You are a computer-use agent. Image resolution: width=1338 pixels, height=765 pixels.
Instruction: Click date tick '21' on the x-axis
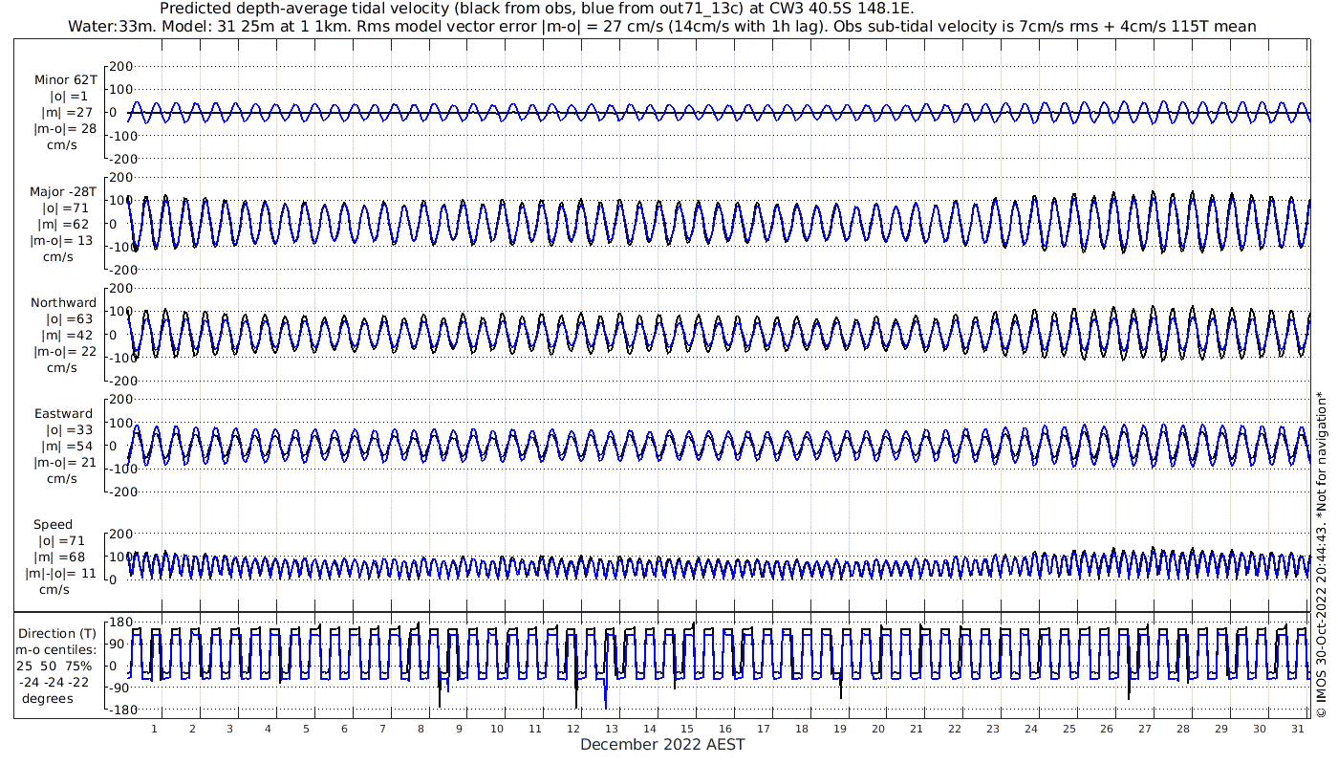[x=917, y=729]
